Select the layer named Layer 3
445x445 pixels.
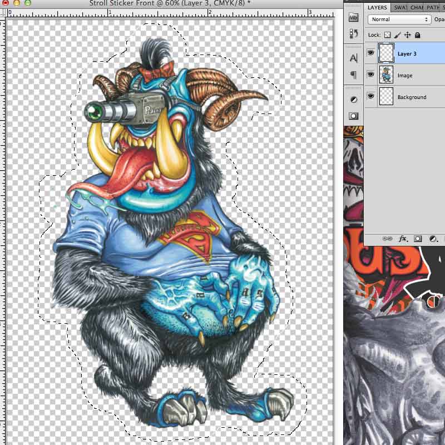pos(407,54)
